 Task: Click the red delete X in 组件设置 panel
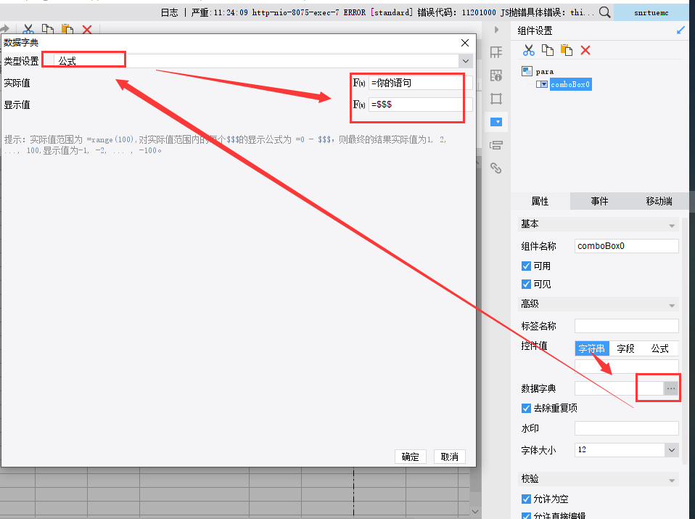point(585,50)
